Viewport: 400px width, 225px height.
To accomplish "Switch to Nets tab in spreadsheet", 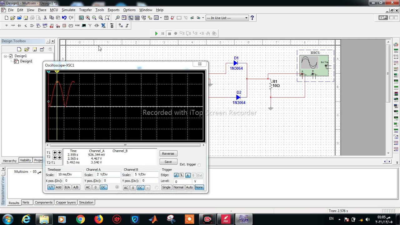I will 26,202.
